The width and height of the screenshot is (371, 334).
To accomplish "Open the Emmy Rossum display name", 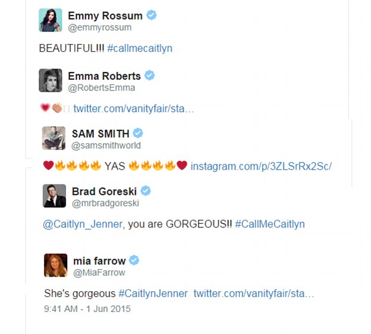I will [105, 16].
